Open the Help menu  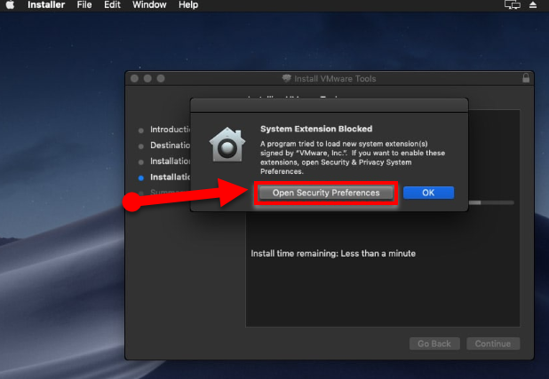(188, 5)
